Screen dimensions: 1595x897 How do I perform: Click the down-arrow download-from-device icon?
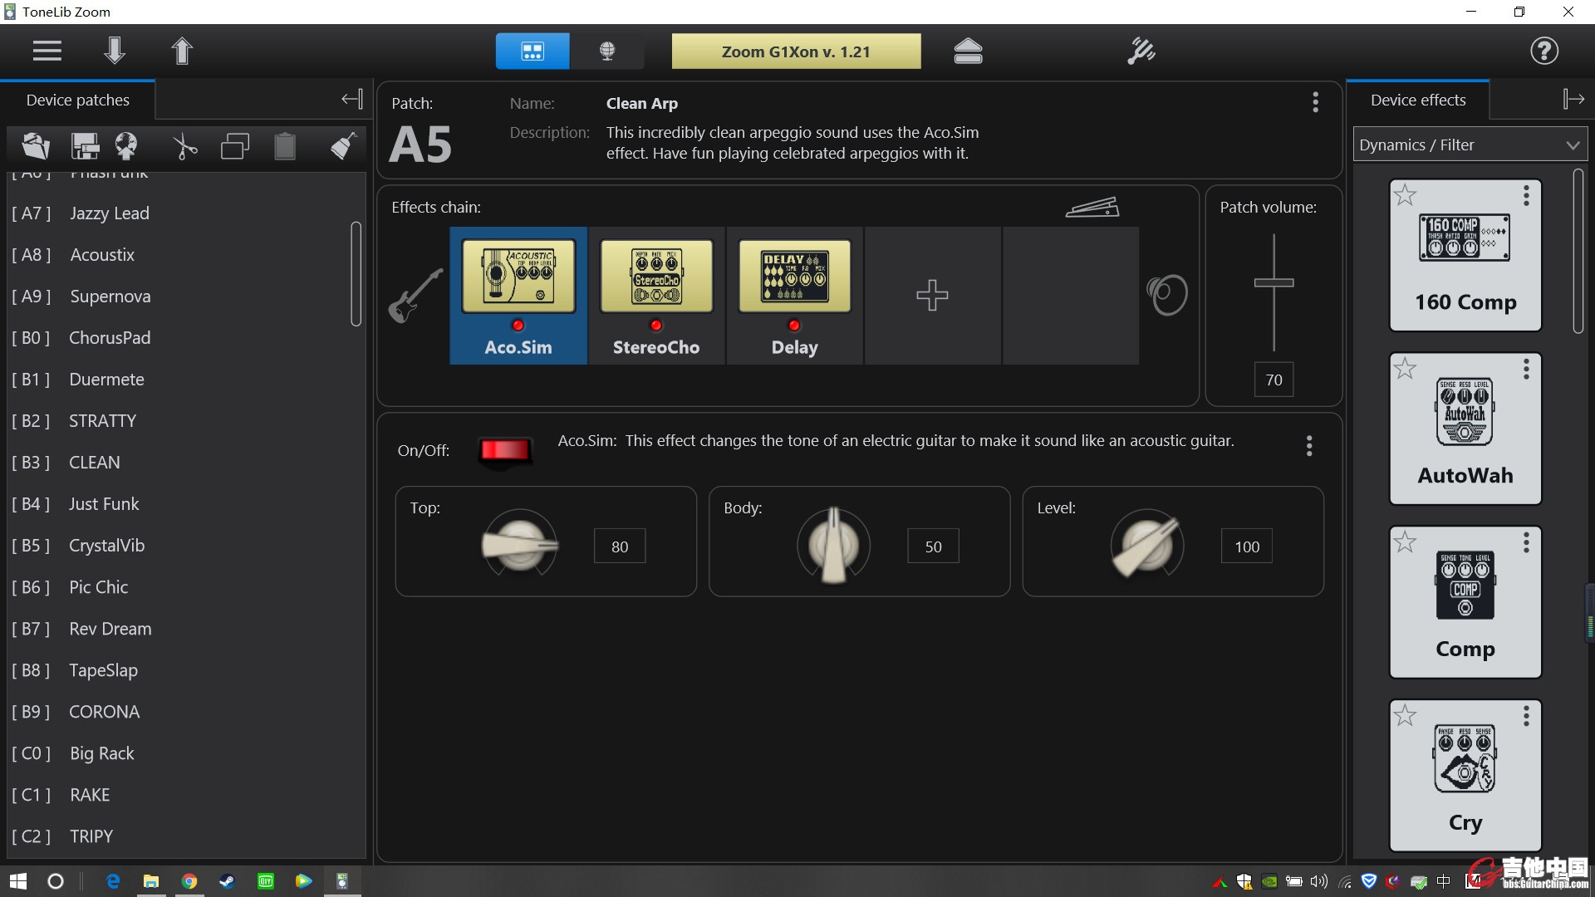(115, 51)
